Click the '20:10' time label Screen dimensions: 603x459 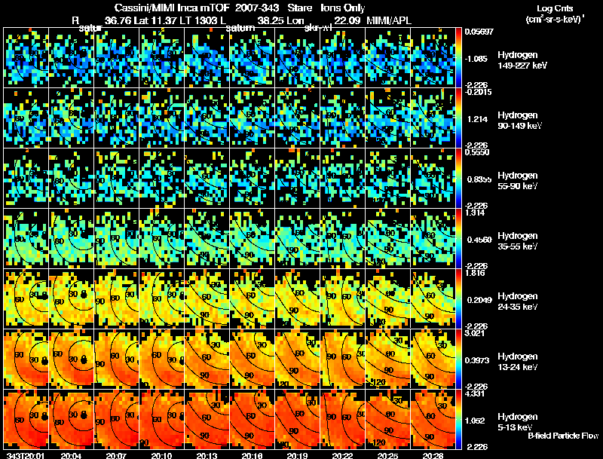pos(162,455)
